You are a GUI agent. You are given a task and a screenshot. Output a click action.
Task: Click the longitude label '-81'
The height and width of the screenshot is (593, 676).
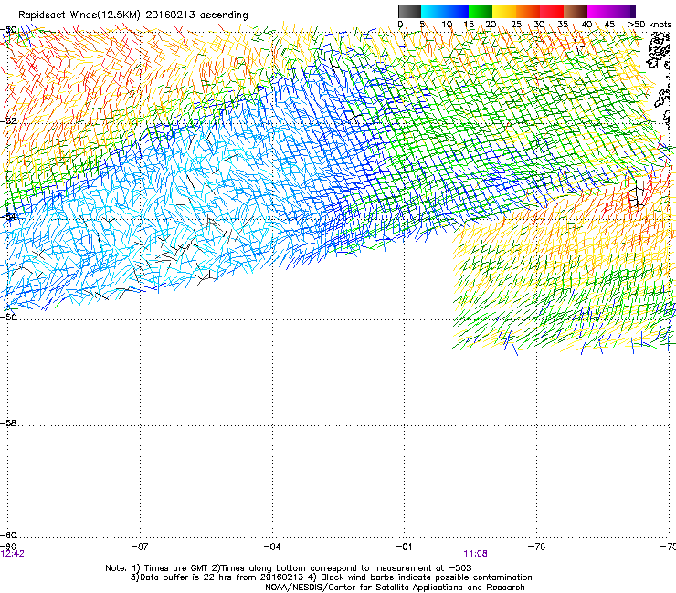click(404, 546)
